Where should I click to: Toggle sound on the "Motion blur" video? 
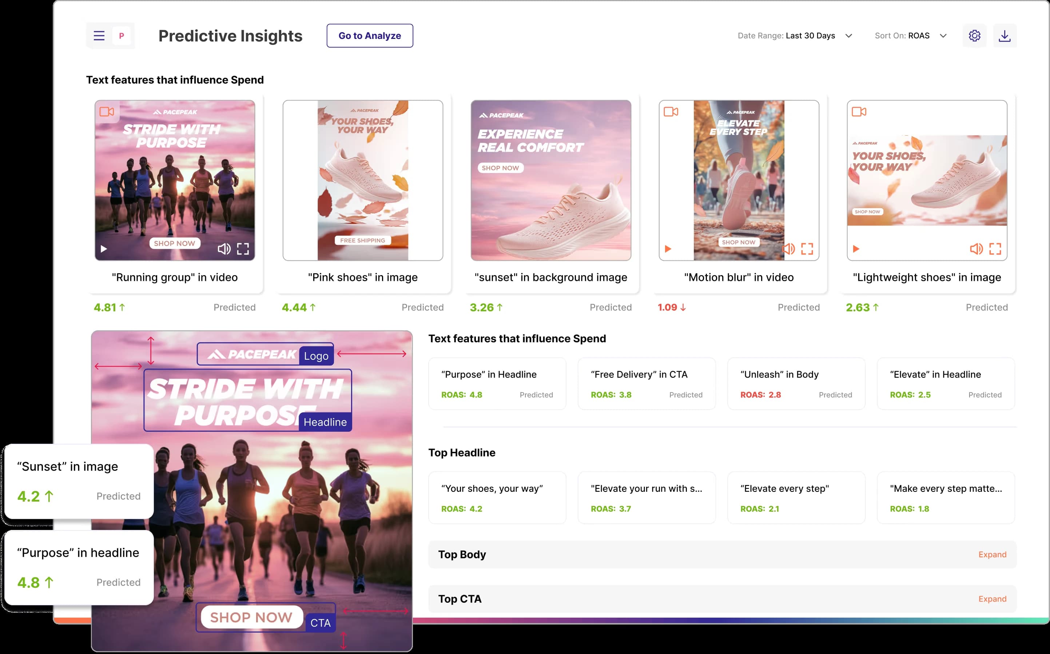(x=789, y=249)
